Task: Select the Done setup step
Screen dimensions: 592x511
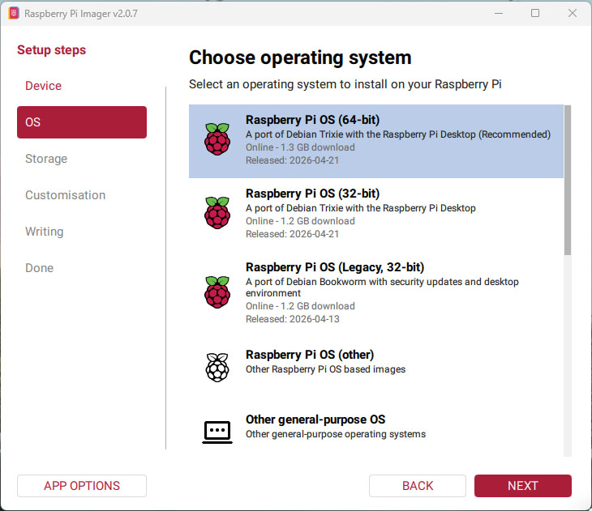Action: pos(39,268)
